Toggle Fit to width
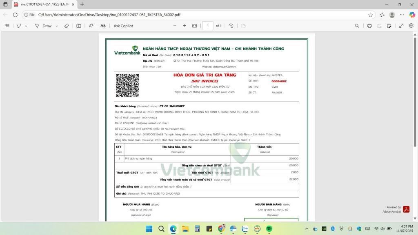Viewport: 418px width, 235px height. coord(195,26)
